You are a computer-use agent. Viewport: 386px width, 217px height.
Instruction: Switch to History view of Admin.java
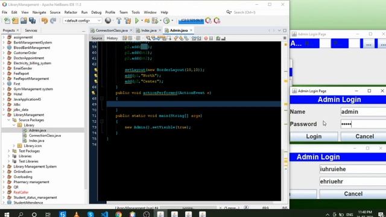tap(112, 38)
